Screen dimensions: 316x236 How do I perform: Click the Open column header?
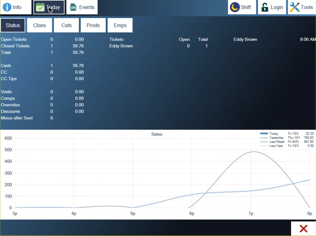[x=184, y=39]
